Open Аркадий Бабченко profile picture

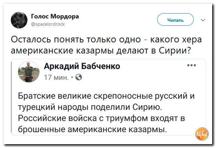[29, 72]
